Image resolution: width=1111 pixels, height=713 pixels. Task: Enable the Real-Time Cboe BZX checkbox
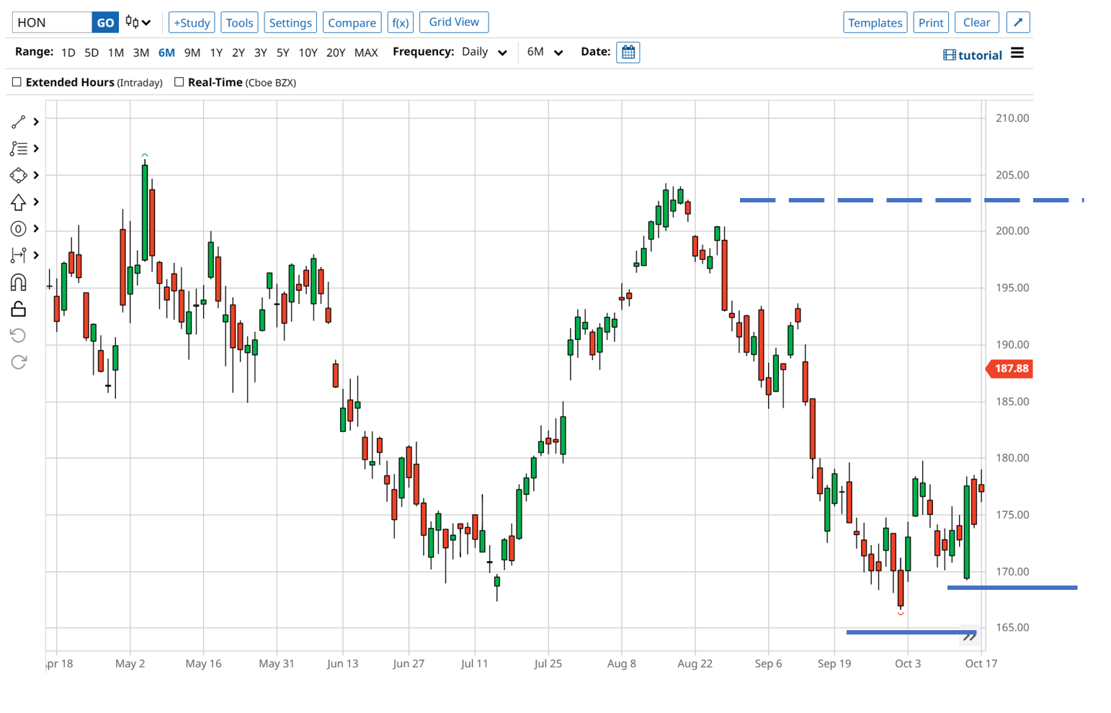coord(179,82)
